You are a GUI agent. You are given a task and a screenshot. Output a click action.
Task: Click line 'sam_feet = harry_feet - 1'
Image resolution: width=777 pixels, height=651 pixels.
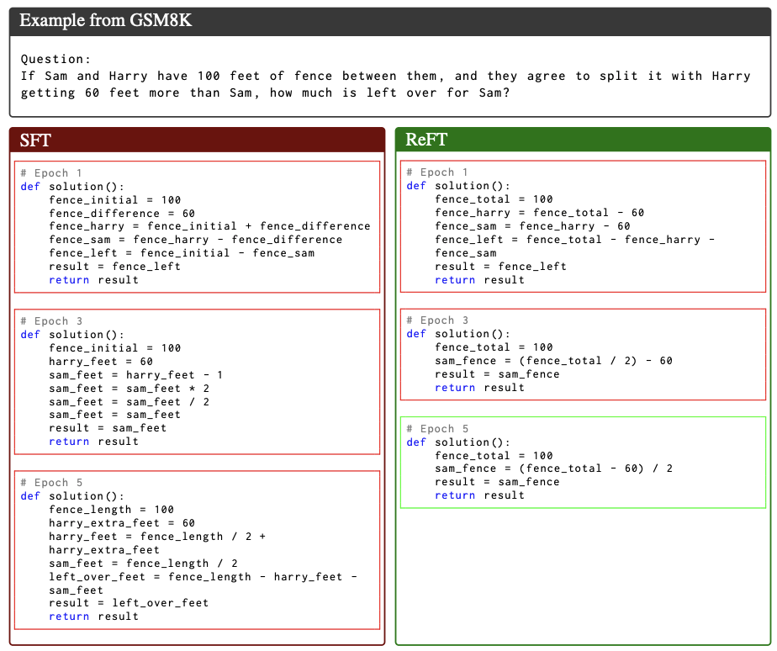coord(135,375)
